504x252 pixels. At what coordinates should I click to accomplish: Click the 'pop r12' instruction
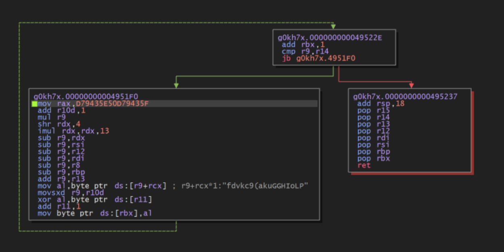point(373,131)
